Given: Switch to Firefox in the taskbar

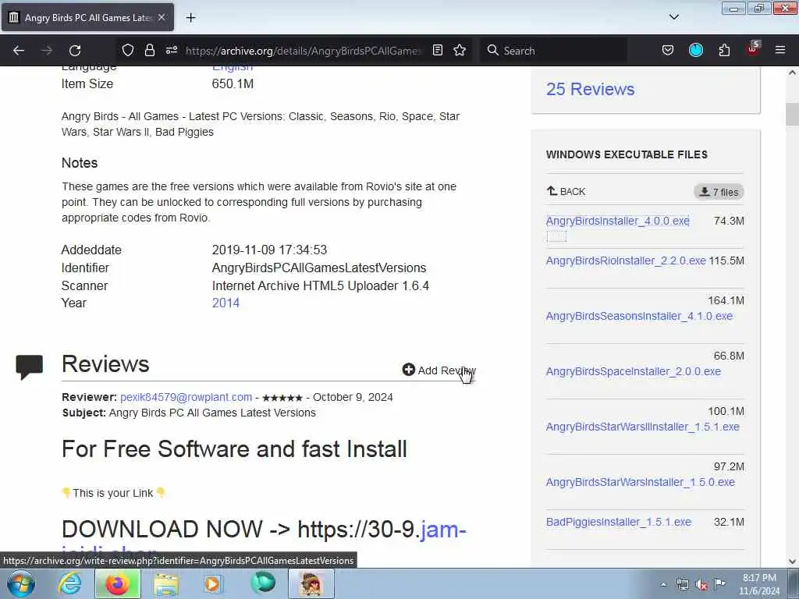Looking at the screenshot, I should click(x=117, y=583).
